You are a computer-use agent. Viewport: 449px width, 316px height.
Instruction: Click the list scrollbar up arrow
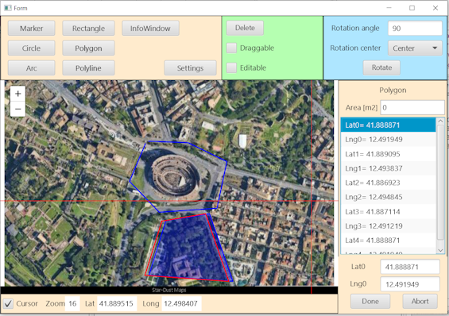pyautogui.click(x=440, y=121)
